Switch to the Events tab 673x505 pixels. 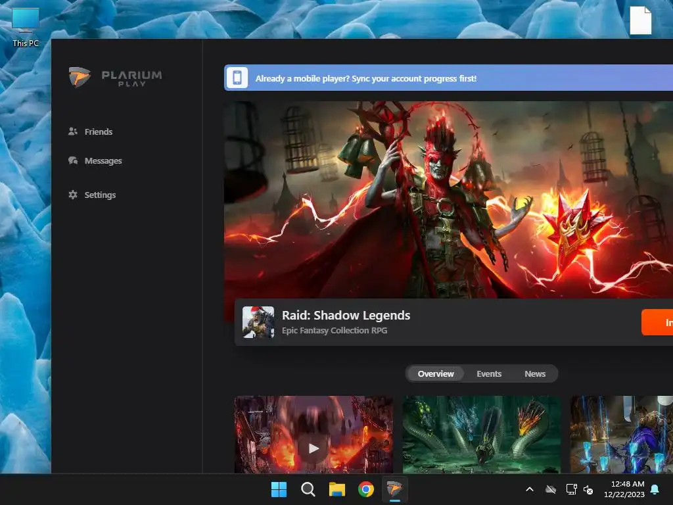click(x=489, y=373)
